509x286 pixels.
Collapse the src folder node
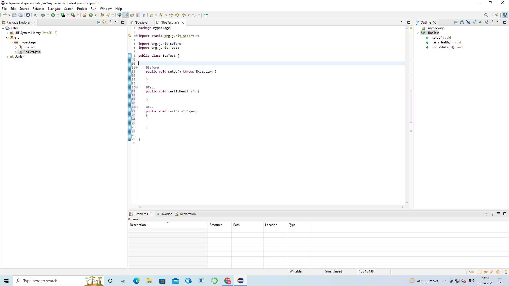7,38
